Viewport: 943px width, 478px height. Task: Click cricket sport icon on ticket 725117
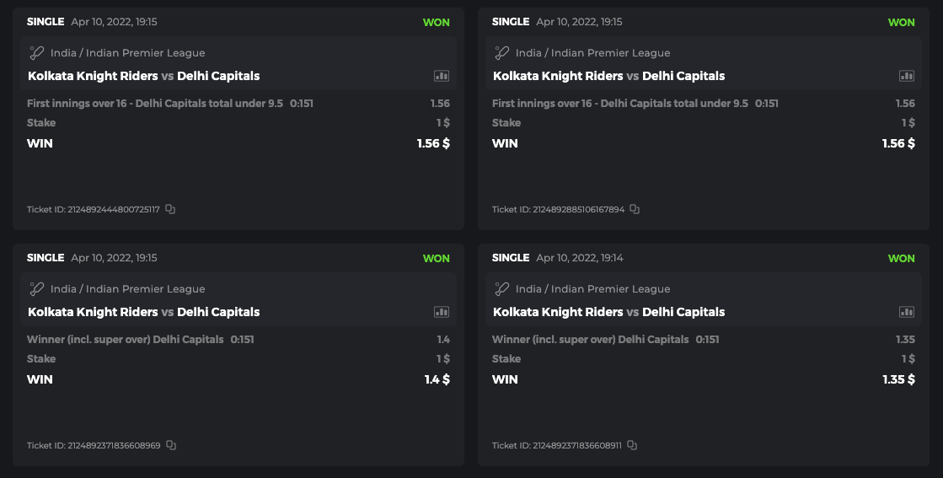[x=36, y=53]
